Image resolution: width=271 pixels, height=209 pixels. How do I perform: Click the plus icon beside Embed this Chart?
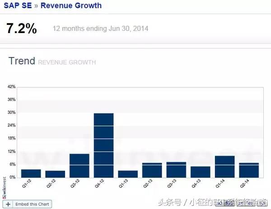tap(8, 204)
